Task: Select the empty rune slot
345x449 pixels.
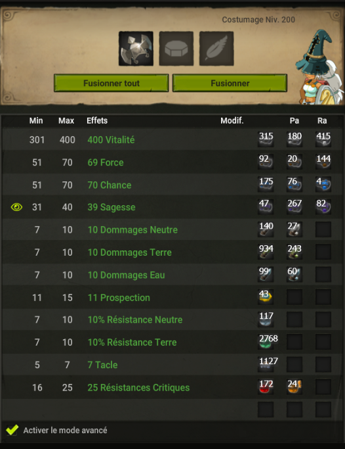Action: (x=176, y=49)
